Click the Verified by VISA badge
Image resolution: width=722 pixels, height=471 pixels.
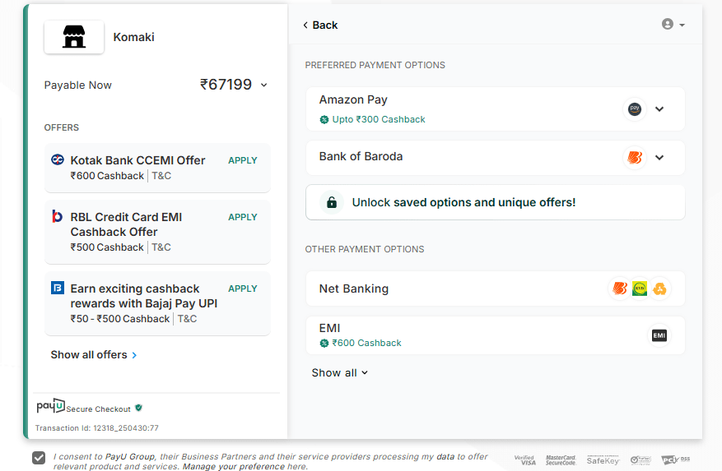[x=525, y=460]
